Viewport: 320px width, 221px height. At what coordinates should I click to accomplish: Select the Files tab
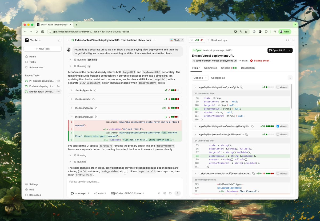(196, 68)
